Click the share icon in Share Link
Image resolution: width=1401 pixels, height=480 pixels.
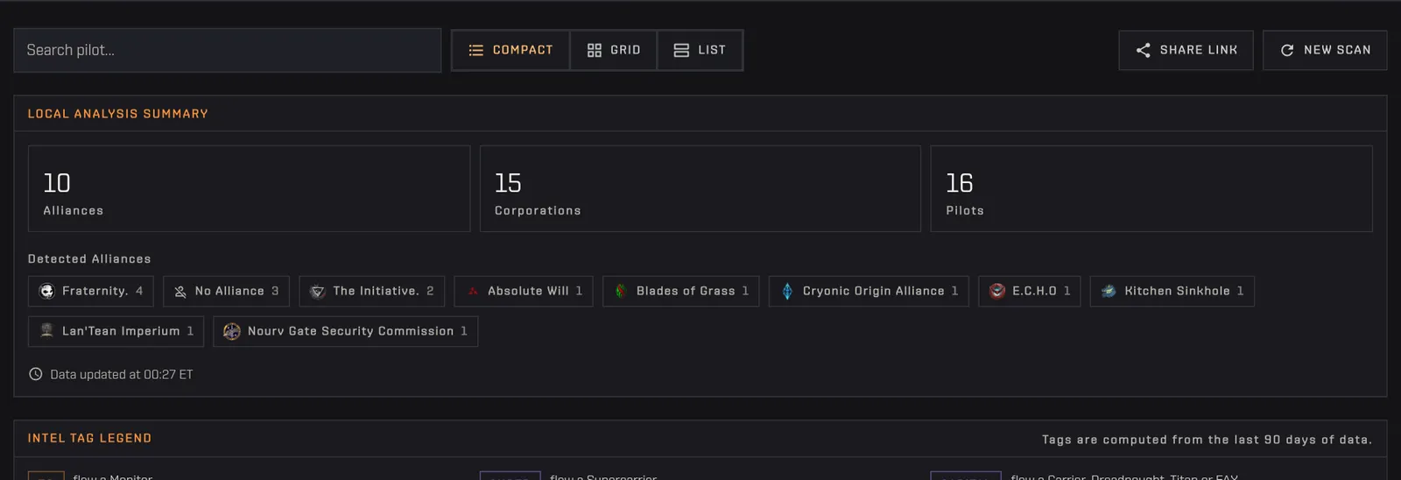(x=1143, y=50)
